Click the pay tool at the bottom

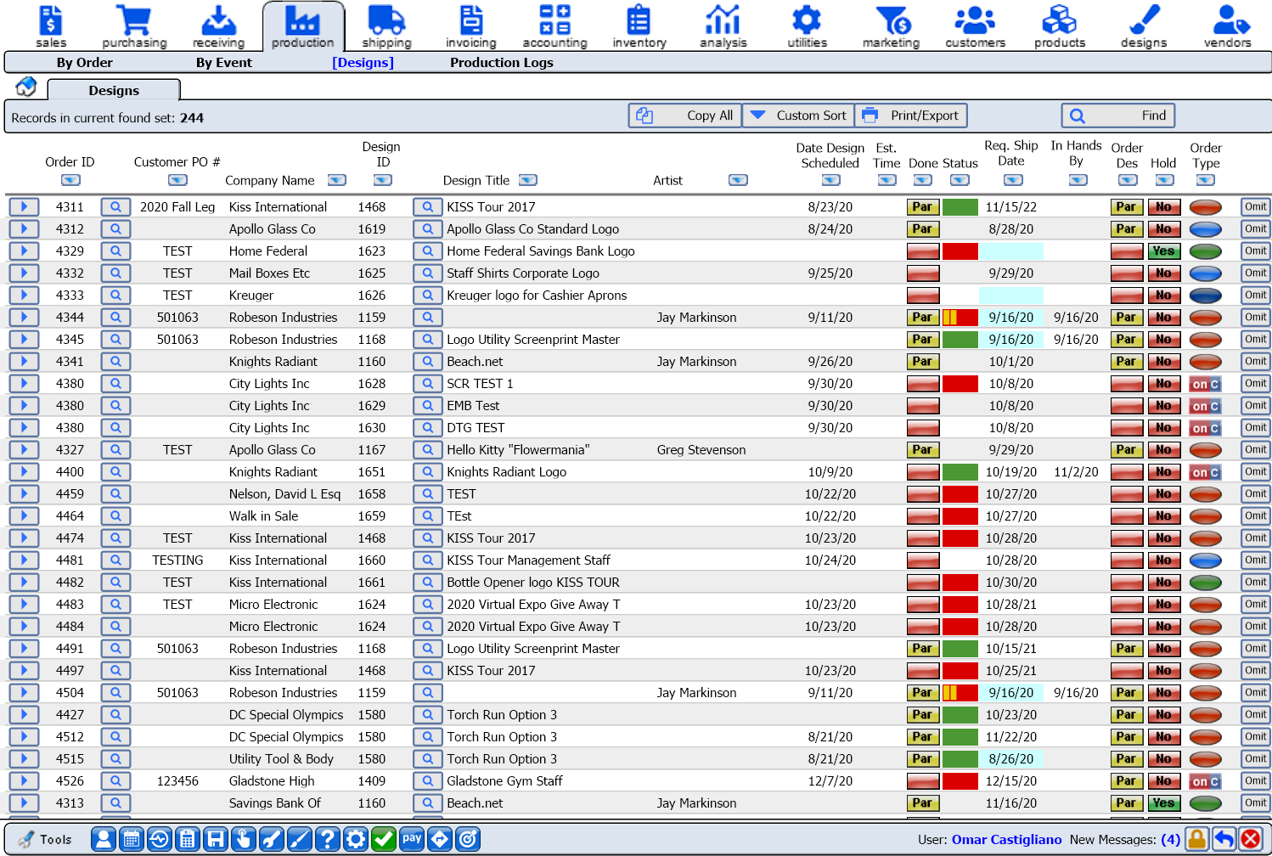[x=412, y=839]
